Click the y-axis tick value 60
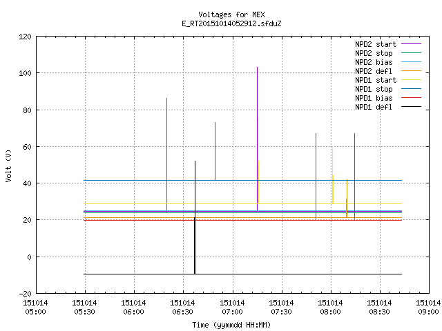This screenshot has height=331, width=442. tap(27, 147)
